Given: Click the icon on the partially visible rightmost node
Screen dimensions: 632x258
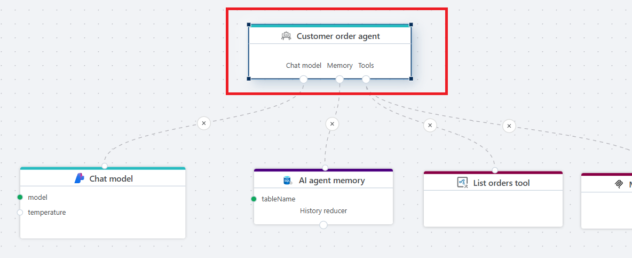Looking at the screenshot, I should pos(619,184).
